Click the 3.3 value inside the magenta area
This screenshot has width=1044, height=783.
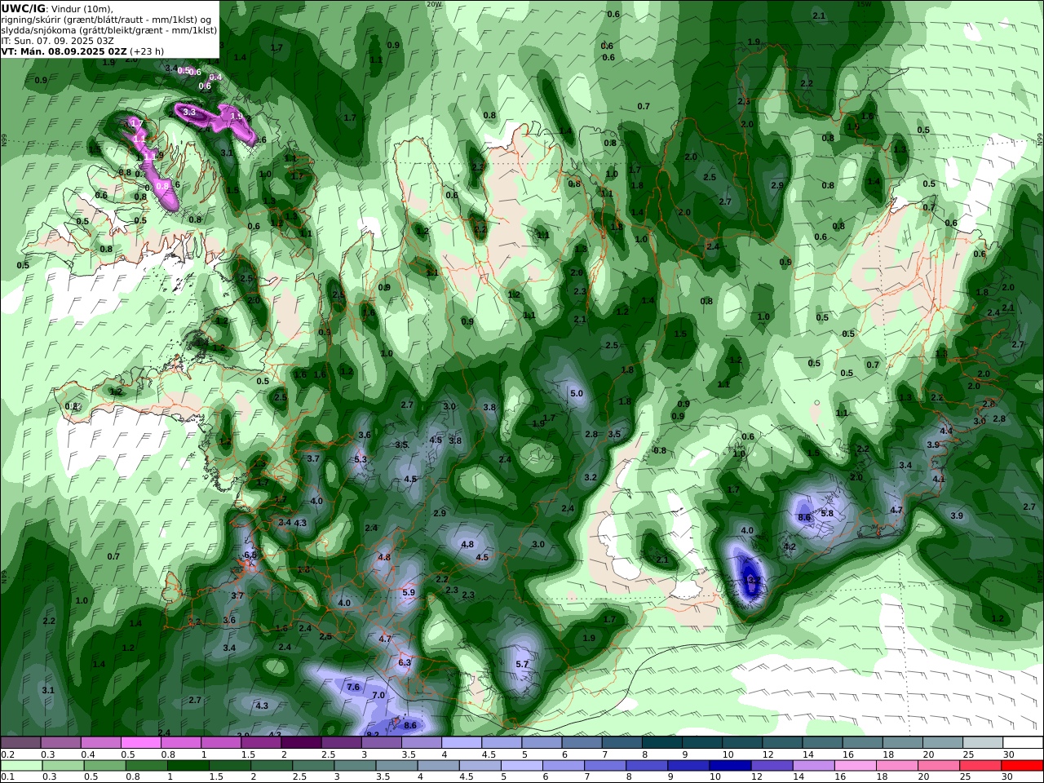pos(189,112)
